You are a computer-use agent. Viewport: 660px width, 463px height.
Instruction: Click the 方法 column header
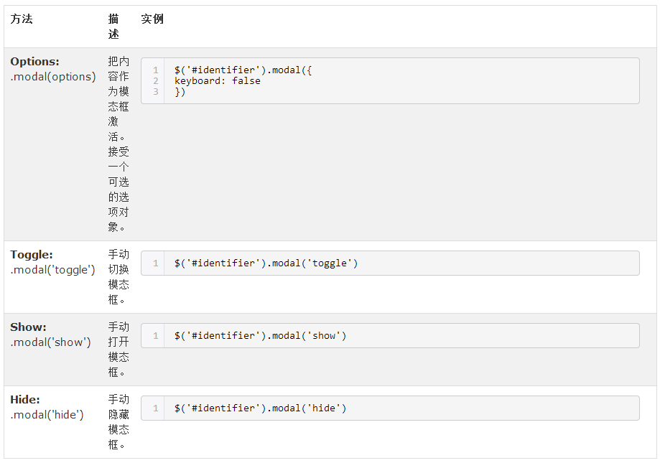pyautogui.click(x=22, y=19)
